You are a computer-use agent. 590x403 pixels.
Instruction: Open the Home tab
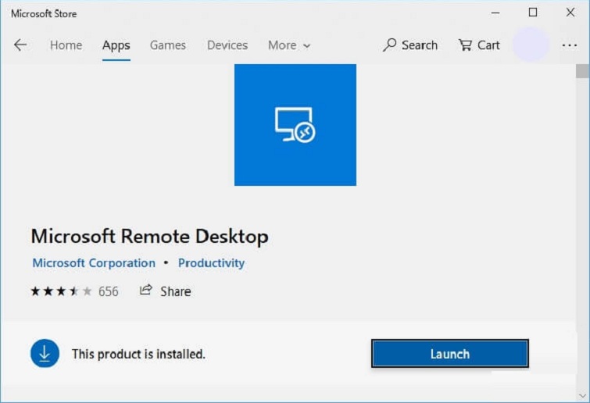coord(66,45)
